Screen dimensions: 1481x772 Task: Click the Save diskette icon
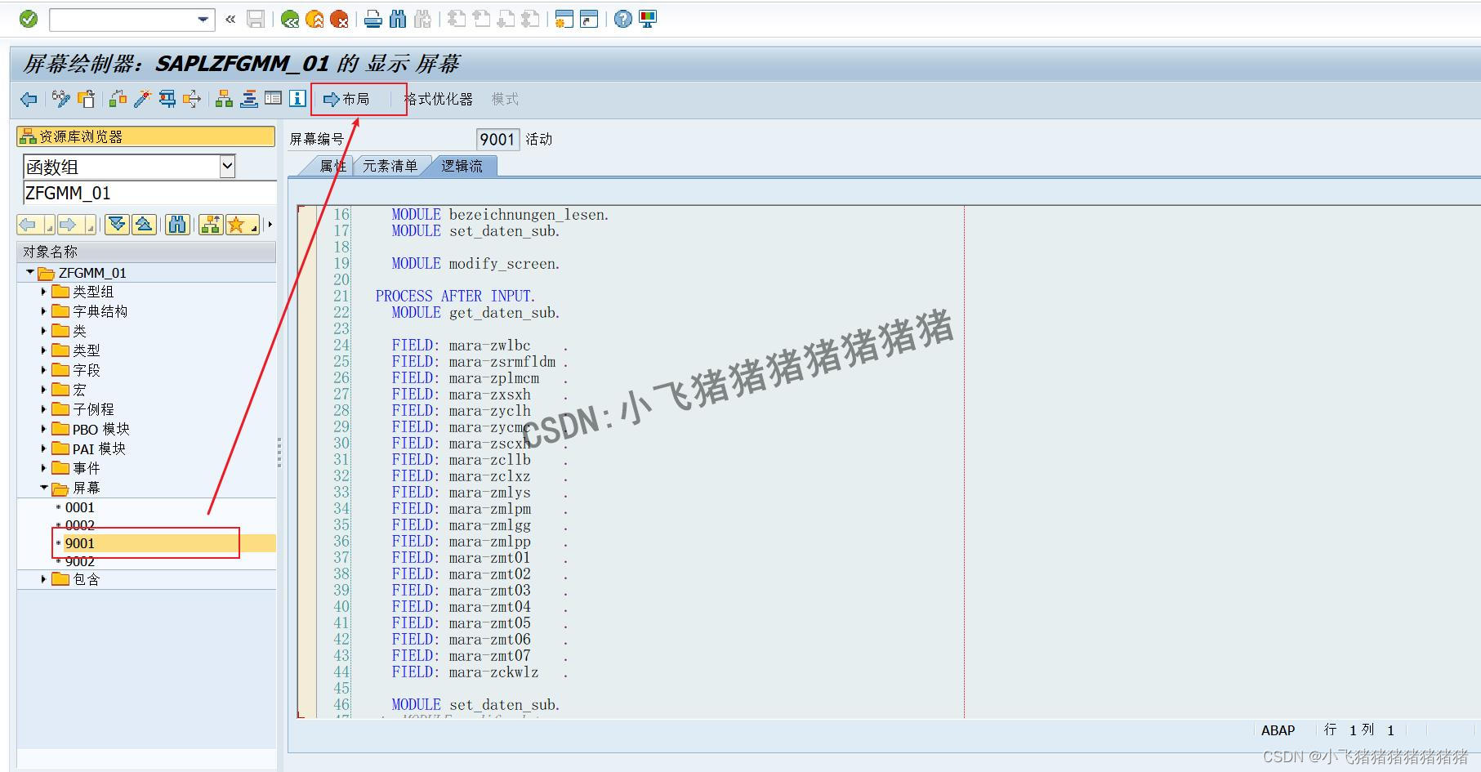[256, 19]
